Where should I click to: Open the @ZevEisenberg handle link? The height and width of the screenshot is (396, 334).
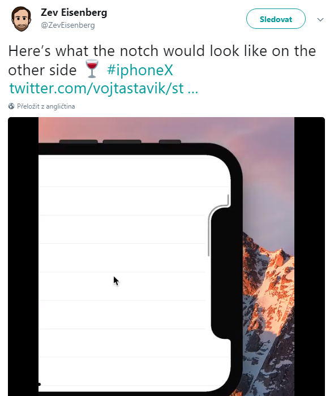pyautogui.click(x=68, y=25)
